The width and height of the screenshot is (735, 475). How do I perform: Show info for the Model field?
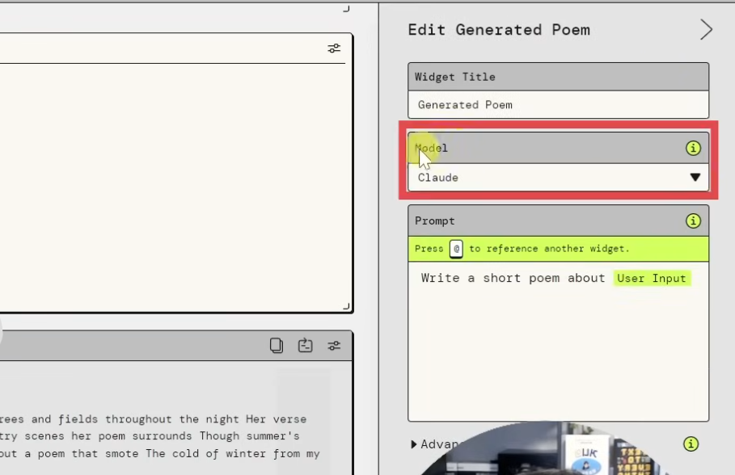point(693,148)
